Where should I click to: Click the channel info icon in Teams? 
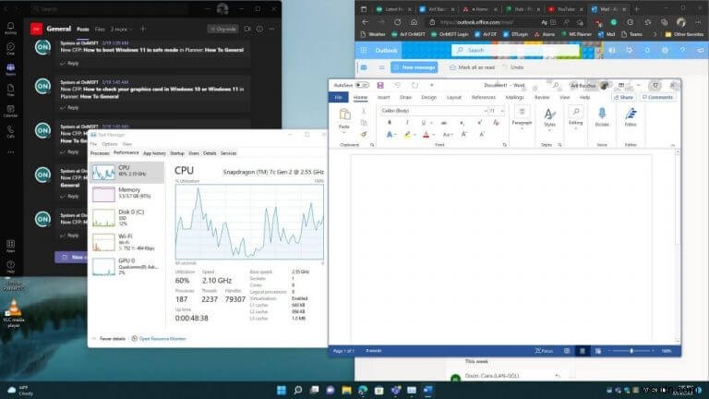259,29
